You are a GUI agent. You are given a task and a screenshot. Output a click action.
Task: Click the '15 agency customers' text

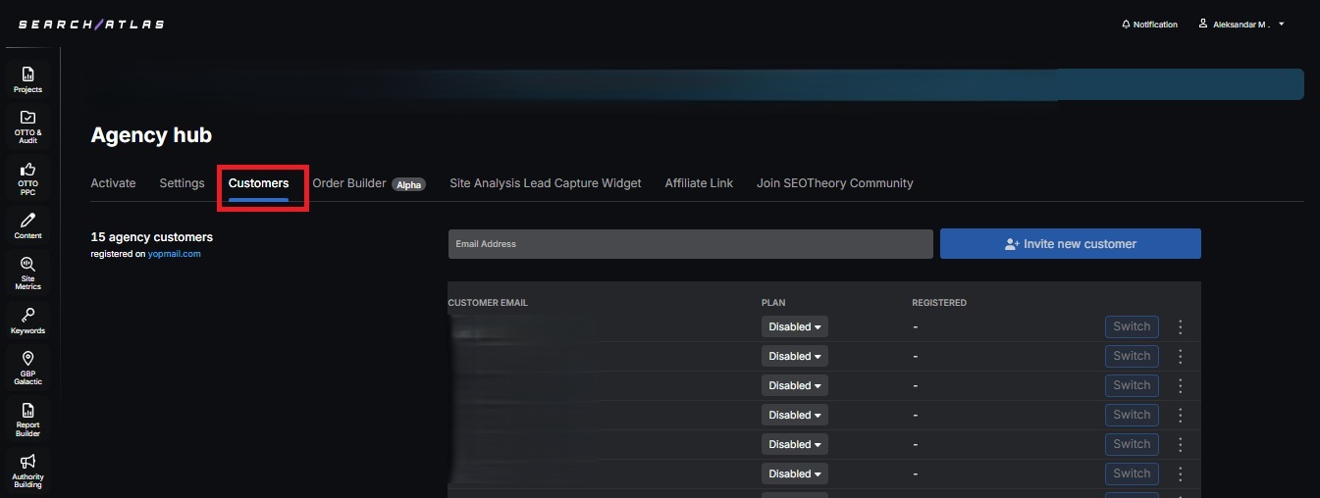point(151,237)
